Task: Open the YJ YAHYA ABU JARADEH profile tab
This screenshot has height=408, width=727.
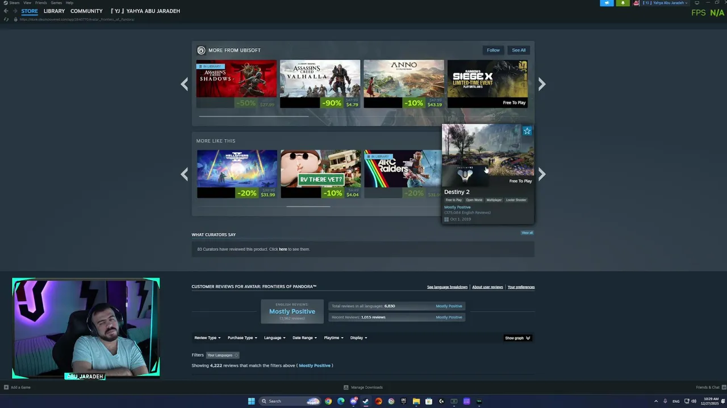Action: [x=145, y=11]
